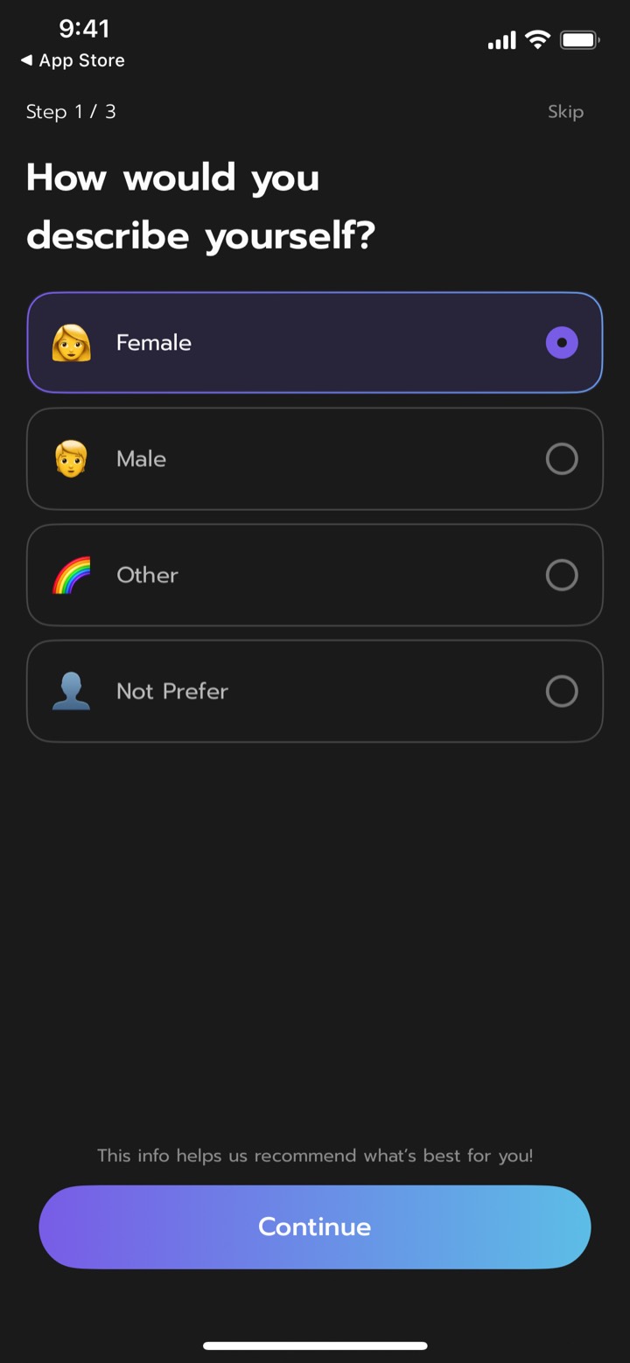This screenshot has width=630, height=1363.
Task: Choose the Other label text
Action: coord(147,575)
